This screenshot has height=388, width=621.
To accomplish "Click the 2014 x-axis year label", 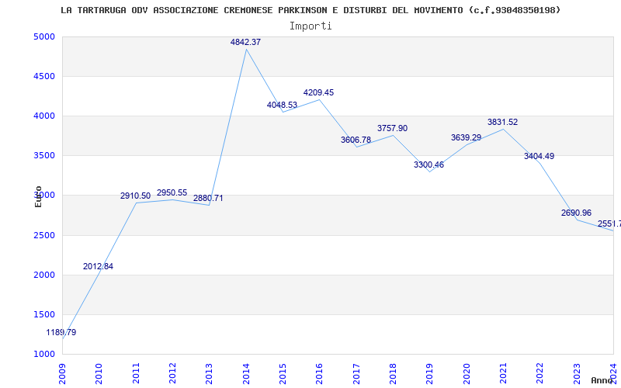I will pos(246,373).
